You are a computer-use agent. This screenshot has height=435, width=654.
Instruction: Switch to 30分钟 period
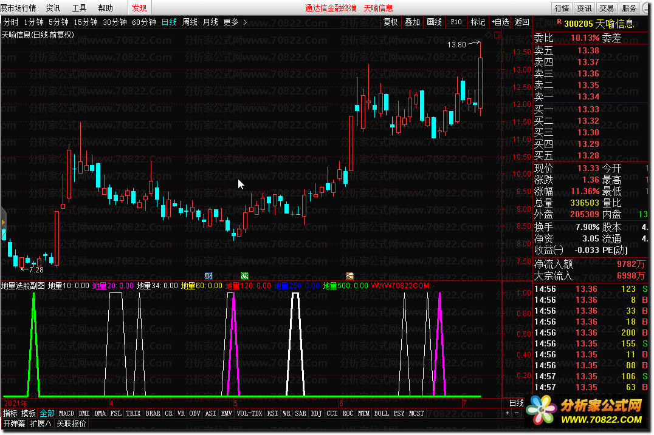(115, 22)
